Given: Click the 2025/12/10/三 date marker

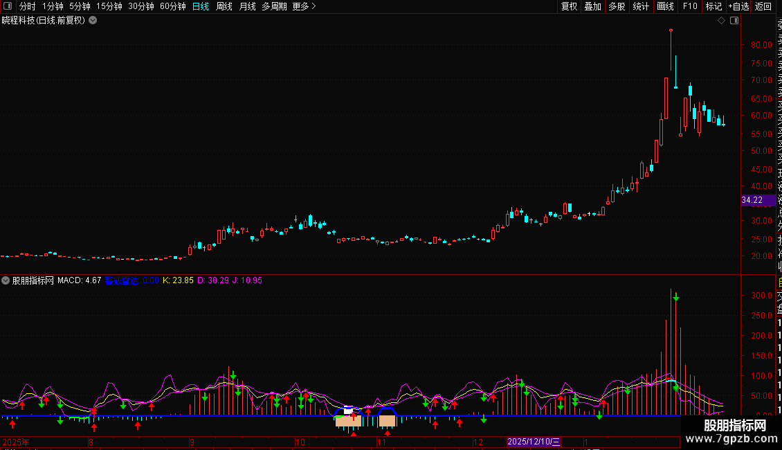Looking at the screenshot, I should (x=534, y=442).
